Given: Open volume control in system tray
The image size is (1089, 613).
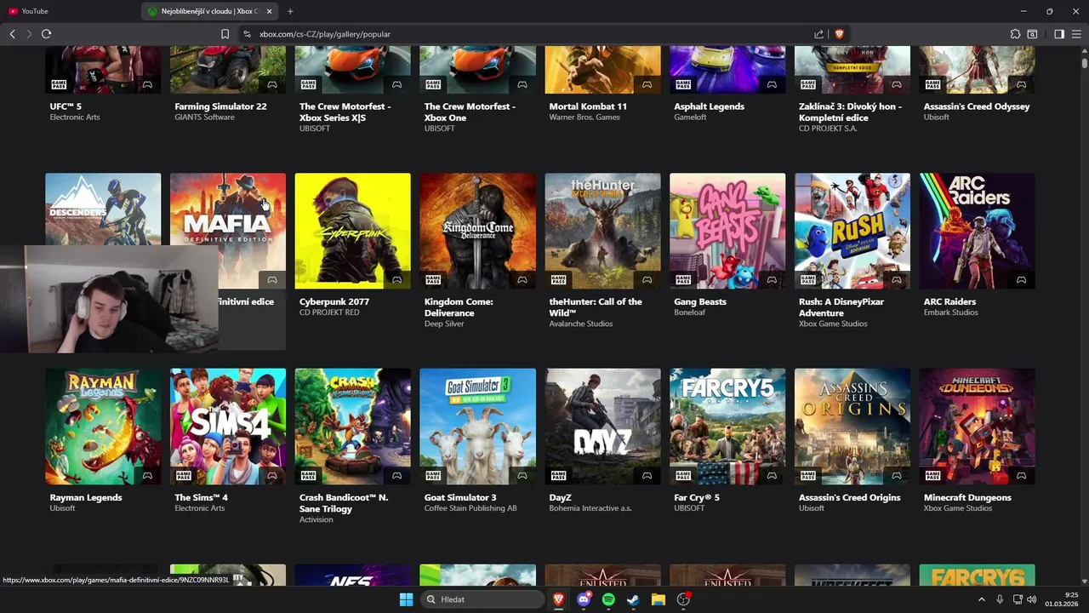Looking at the screenshot, I should [1032, 599].
